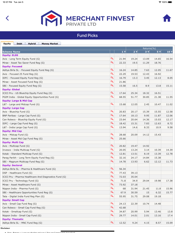Viewport: 175px width, 233px height.
Task: Click the 1 Y returns column header
Action: click(120, 52)
